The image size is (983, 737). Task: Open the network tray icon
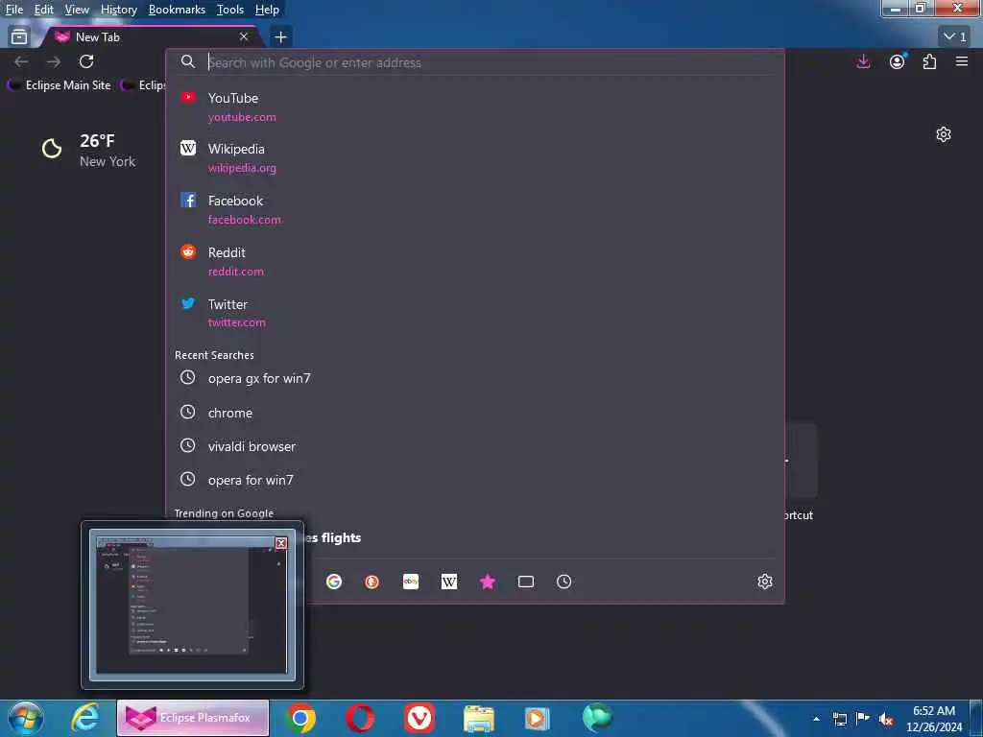pyautogui.click(x=839, y=719)
